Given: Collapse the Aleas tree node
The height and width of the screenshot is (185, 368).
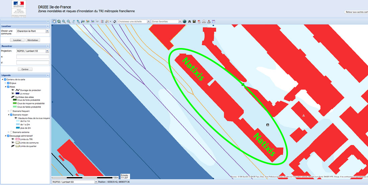Looking at the screenshot, I should [x=6, y=86].
